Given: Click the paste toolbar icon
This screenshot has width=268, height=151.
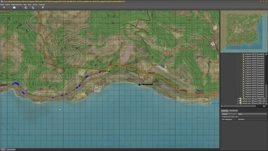Looking at the screenshot, I should (x=33, y=8).
